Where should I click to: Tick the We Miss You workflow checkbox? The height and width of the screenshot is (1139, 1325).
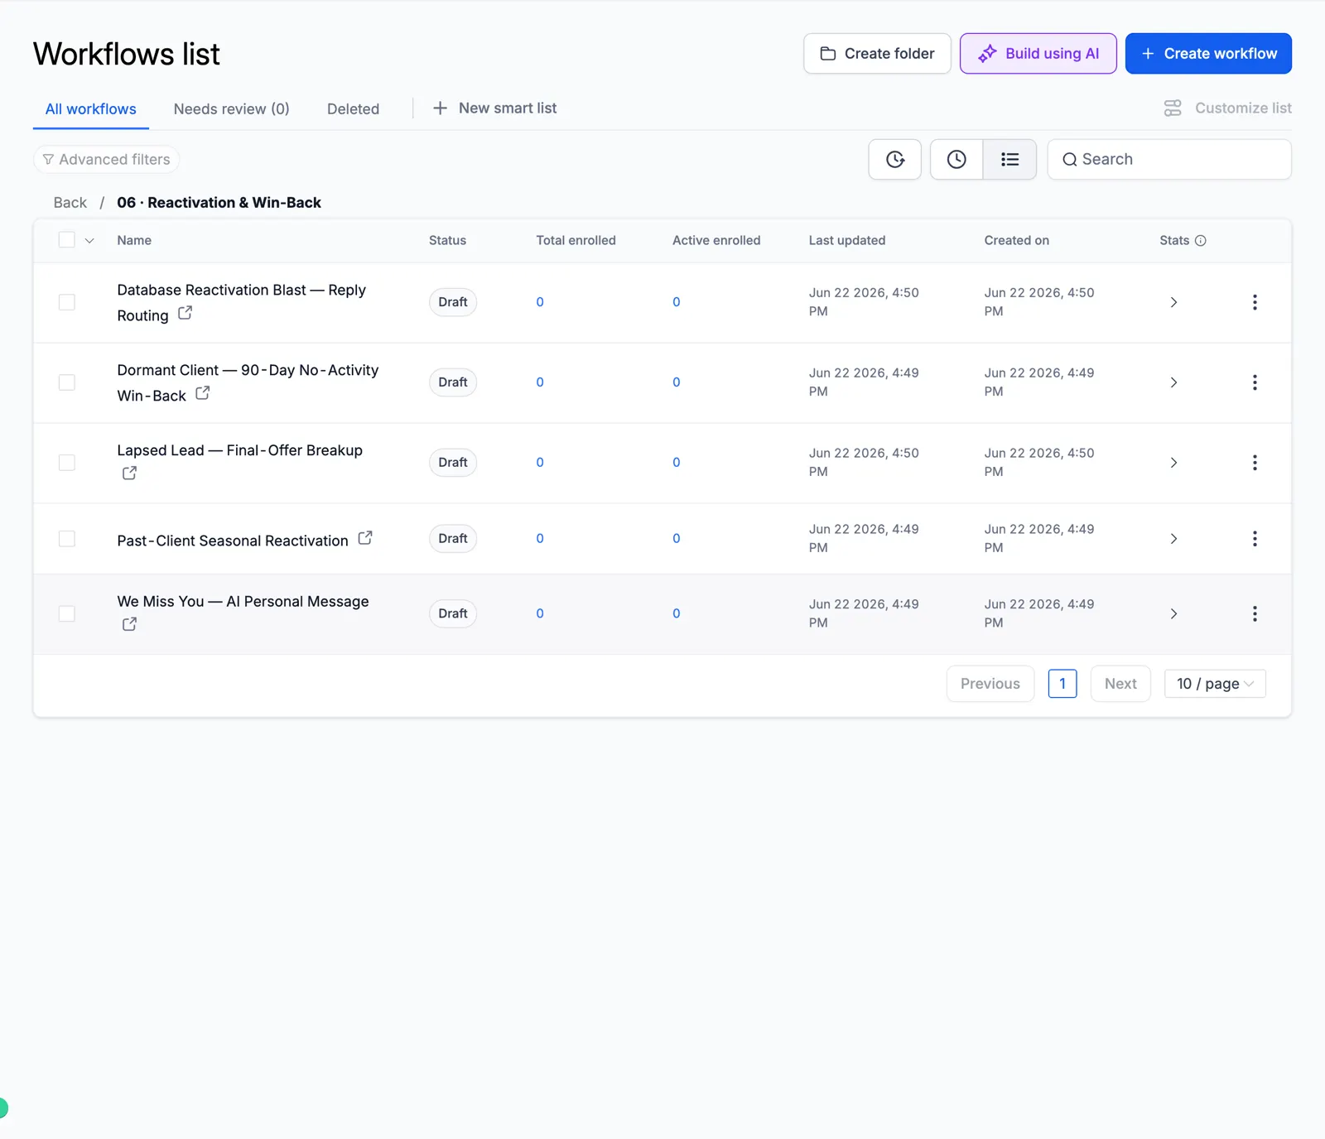[67, 613]
